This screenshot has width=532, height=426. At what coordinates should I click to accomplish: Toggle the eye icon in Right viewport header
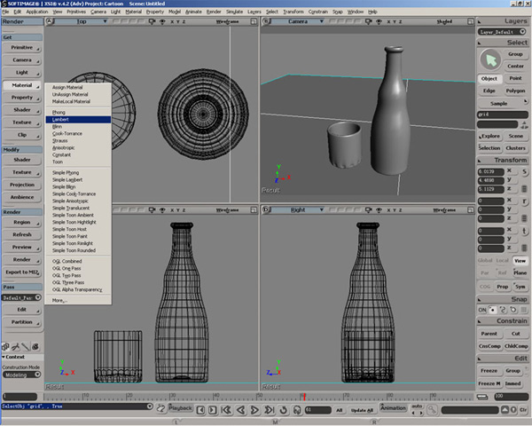click(379, 210)
